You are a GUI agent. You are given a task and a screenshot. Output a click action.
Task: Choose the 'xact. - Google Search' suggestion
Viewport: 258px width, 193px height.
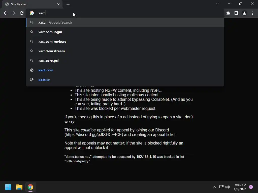click(x=125, y=22)
